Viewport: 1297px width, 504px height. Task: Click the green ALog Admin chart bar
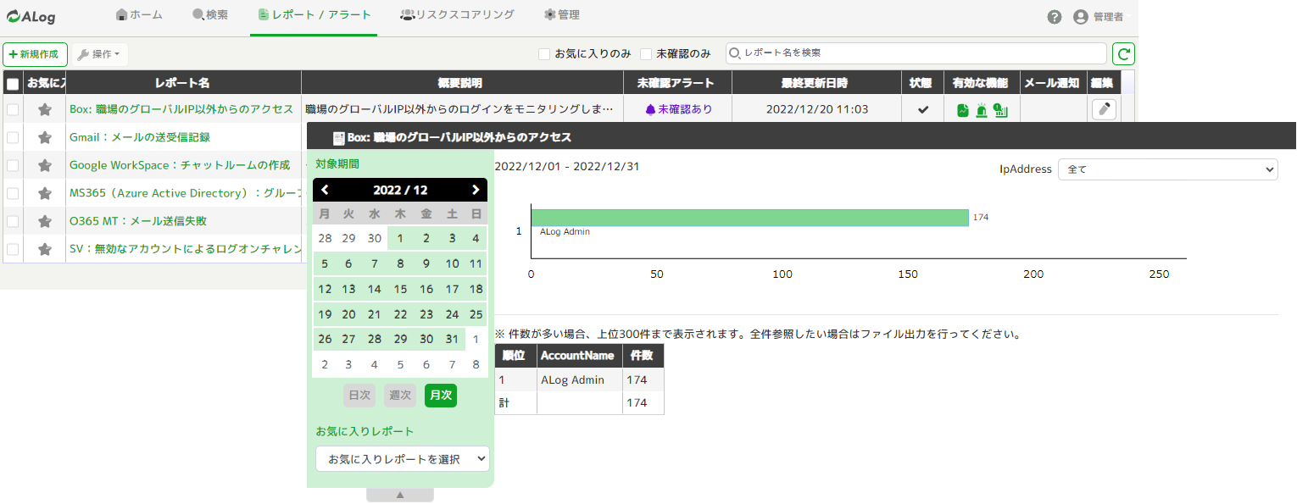[x=750, y=218]
